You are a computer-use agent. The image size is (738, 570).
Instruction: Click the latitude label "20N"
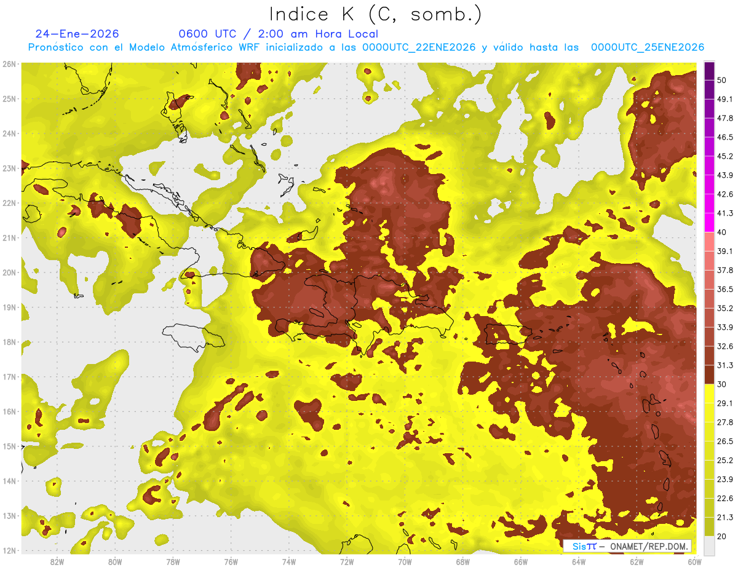point(9,272)
